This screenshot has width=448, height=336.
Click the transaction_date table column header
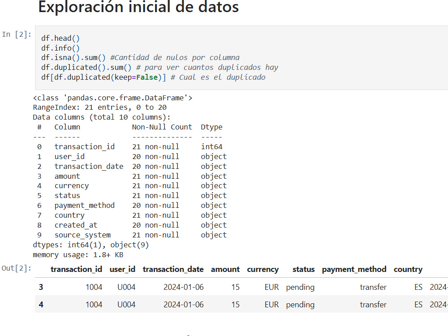(173, 269)
